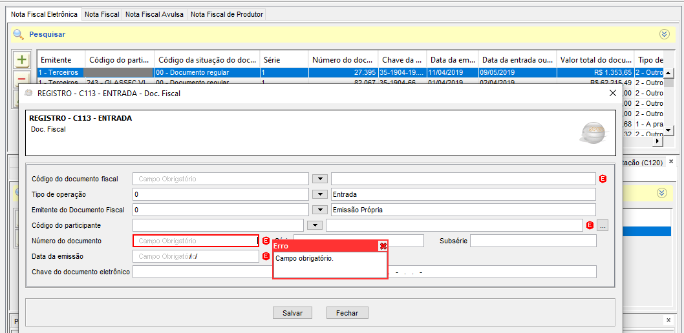This screenshot has width=684, height=333.
Task: Click error icon beside Código do participante
Action: coord(589,225)
